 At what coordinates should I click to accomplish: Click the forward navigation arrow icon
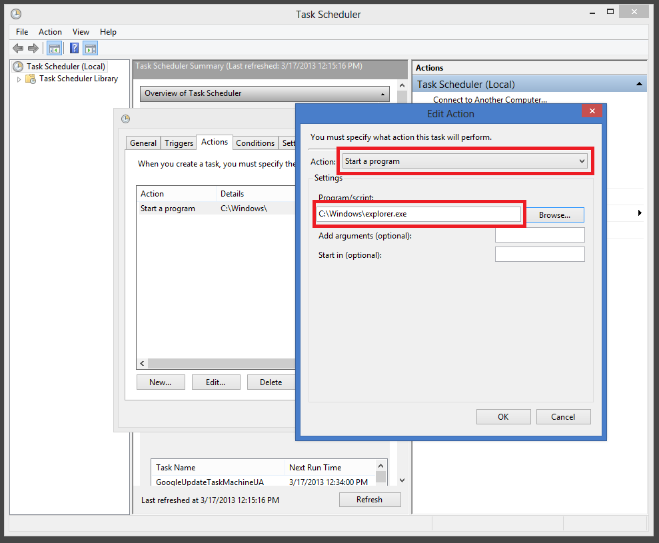point(33,48)
